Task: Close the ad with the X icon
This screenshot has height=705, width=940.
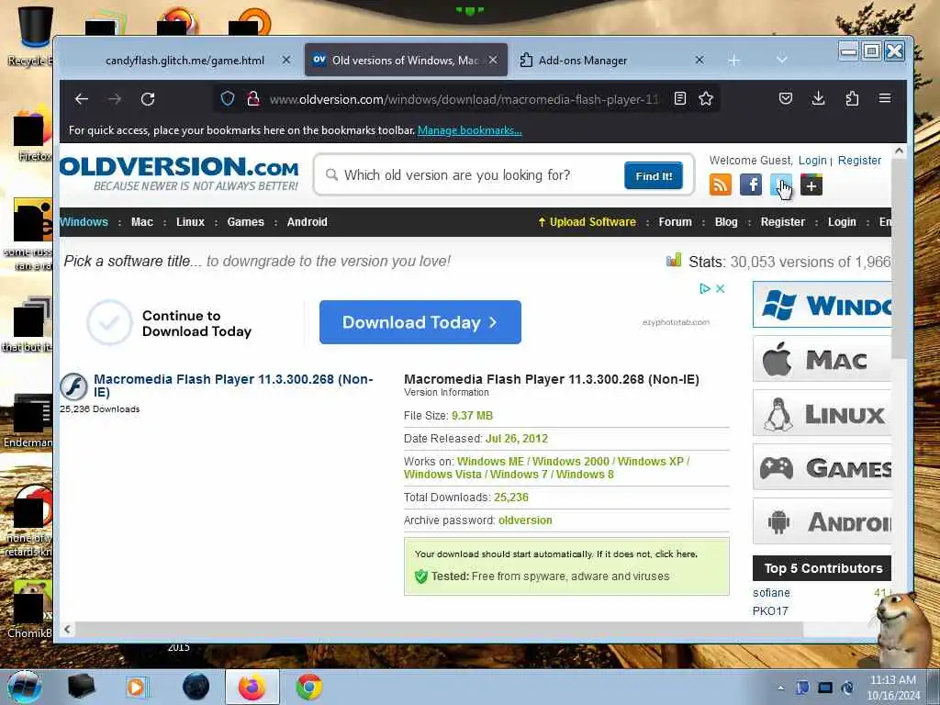Action: (721, 289)
